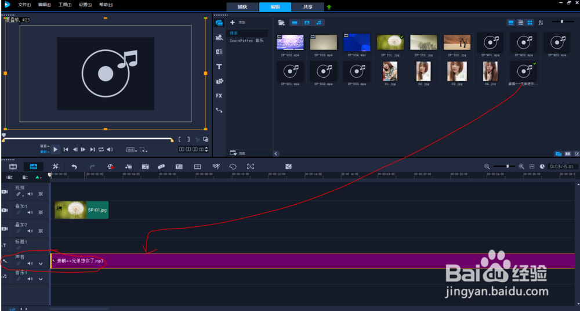Open the 设置 menu
This screenshot has height=311, width=580.
[x=85, y=5]
